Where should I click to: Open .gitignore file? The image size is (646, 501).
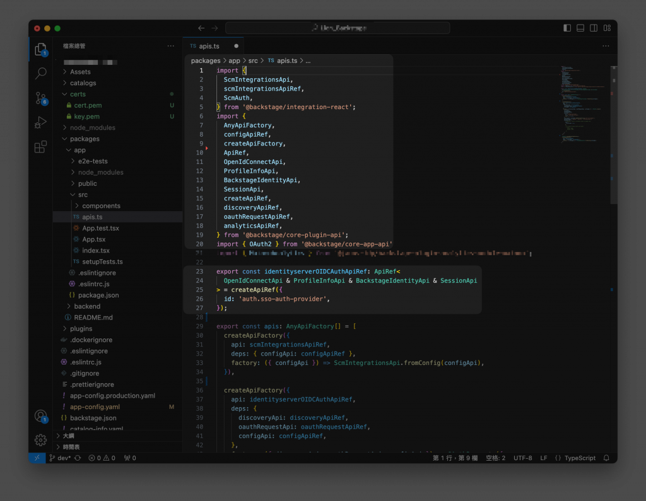point(118,373)
